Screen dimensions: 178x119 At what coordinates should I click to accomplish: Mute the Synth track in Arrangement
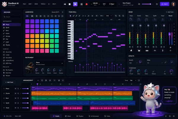coord(15,103)
